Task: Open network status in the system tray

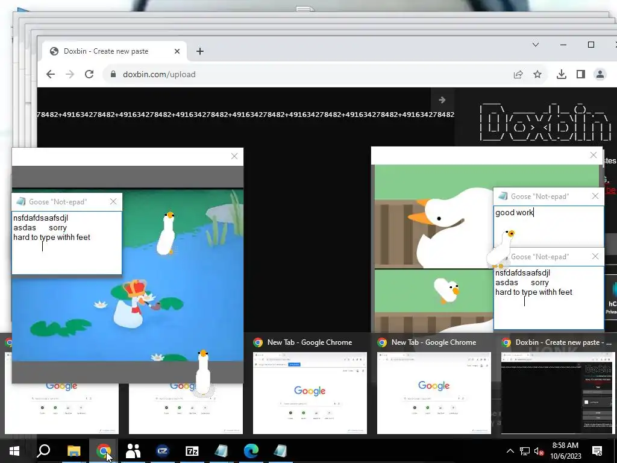Action: pyautogui.click(x=525, y=451)
